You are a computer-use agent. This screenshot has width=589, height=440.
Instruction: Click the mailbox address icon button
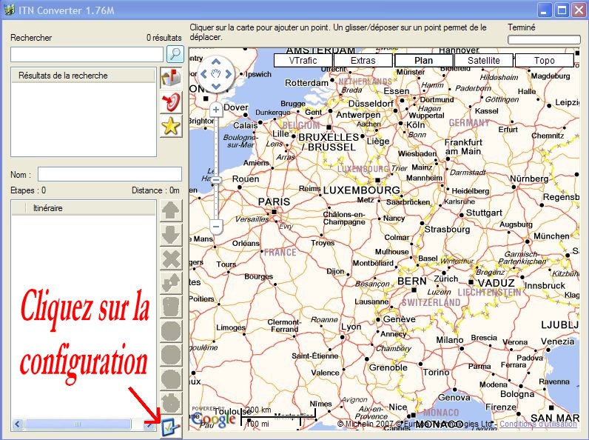171,78
